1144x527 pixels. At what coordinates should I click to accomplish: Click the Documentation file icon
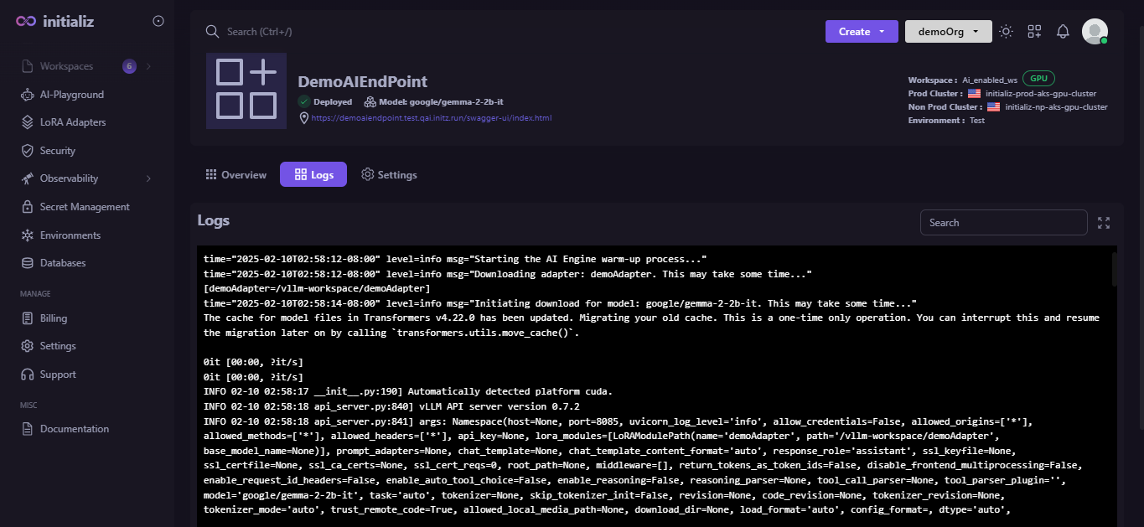(x=27, y=429)
